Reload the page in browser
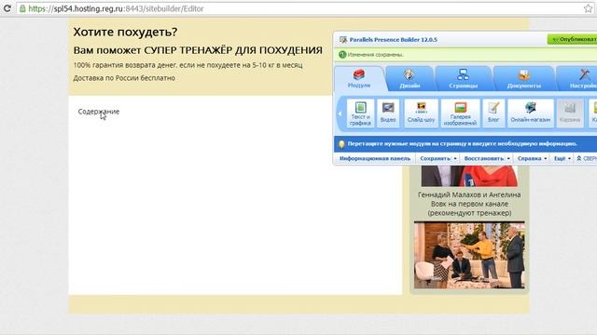The width and height of the screenshot is (597, 335). click(x=7, y=8)
